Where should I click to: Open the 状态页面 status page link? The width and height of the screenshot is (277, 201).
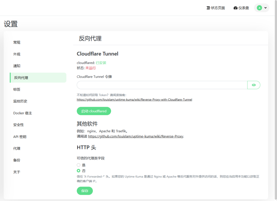(x=216, y=8)
